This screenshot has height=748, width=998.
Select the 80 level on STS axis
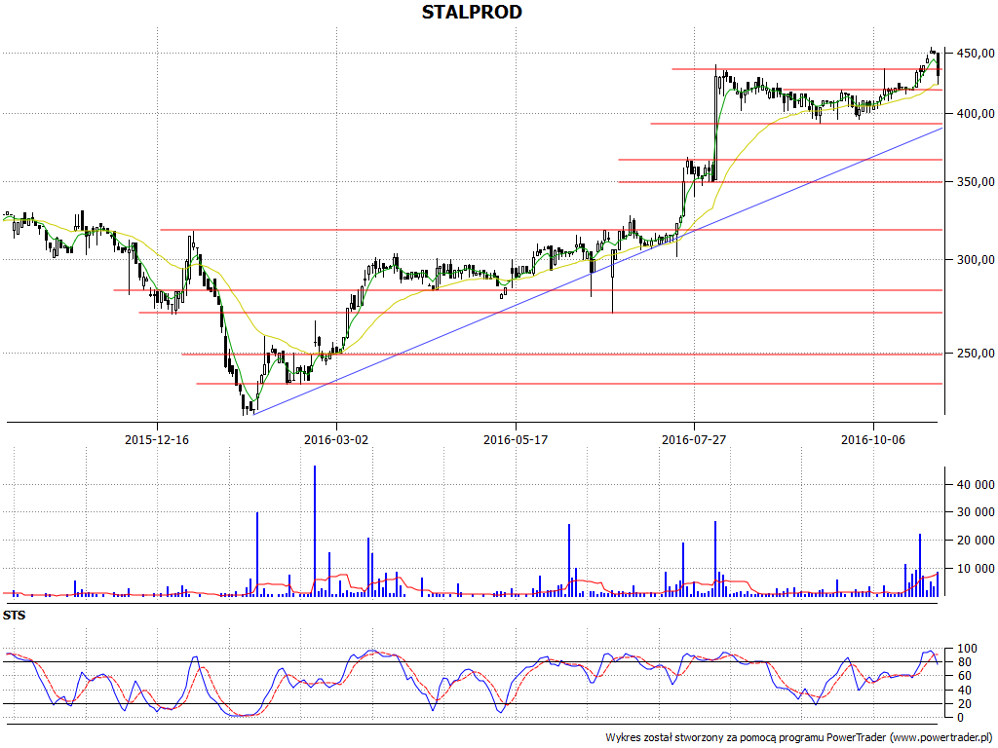[x=964, y=662]
